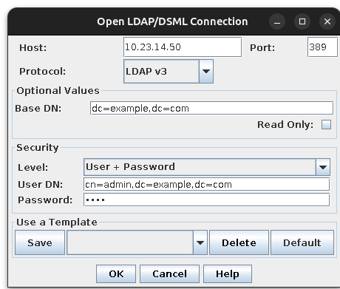Screen dimensions: 340x289
Task: Click the Port field showing 389
Action: click(322, 47)
